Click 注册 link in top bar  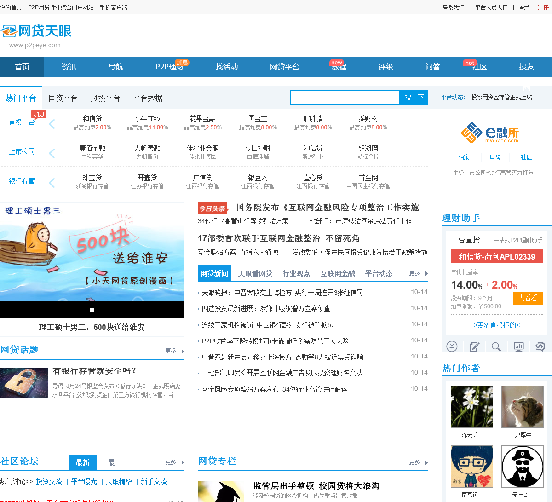pyautogui.click(x=544, y=7)
